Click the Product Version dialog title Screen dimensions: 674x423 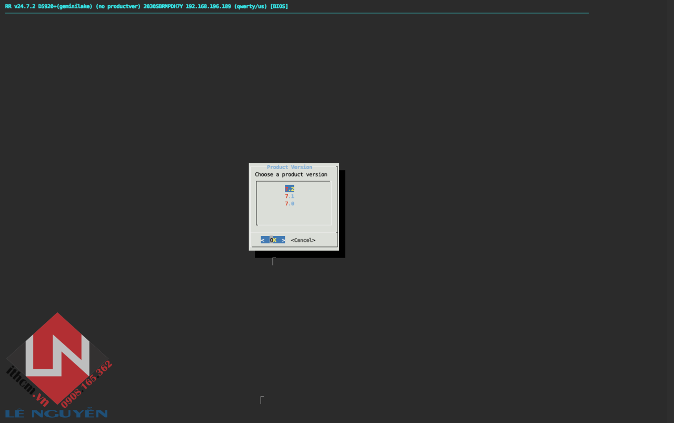pyautogui.click(x=290, y=167)
